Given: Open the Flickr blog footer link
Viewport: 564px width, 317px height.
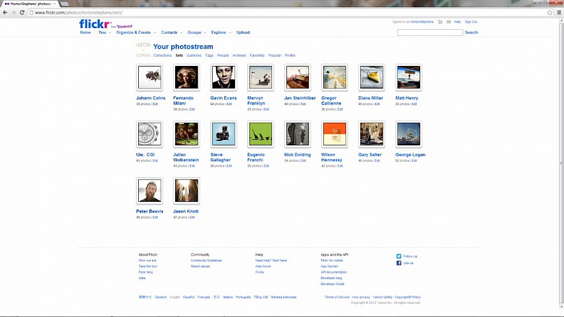Looking at the screenshot, I should click(x=145, y=272).
